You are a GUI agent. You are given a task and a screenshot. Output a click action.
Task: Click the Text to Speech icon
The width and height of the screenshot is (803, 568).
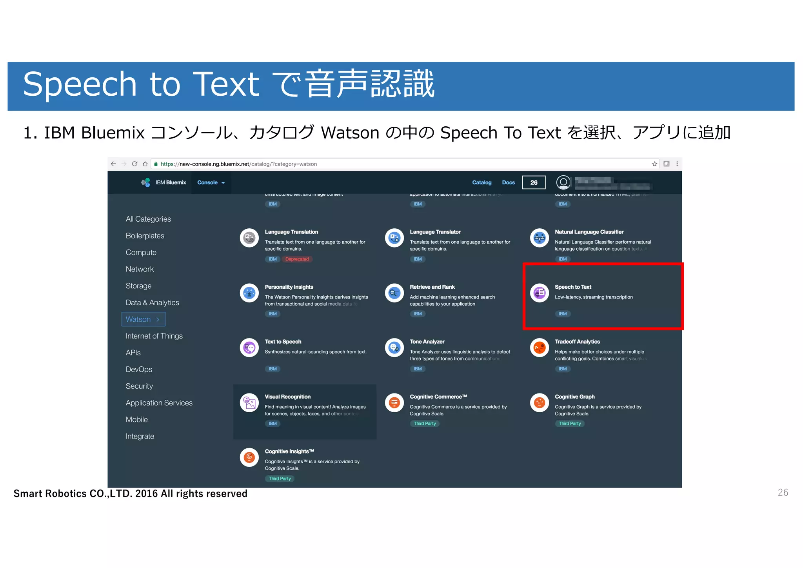click(x=249, y=348)
